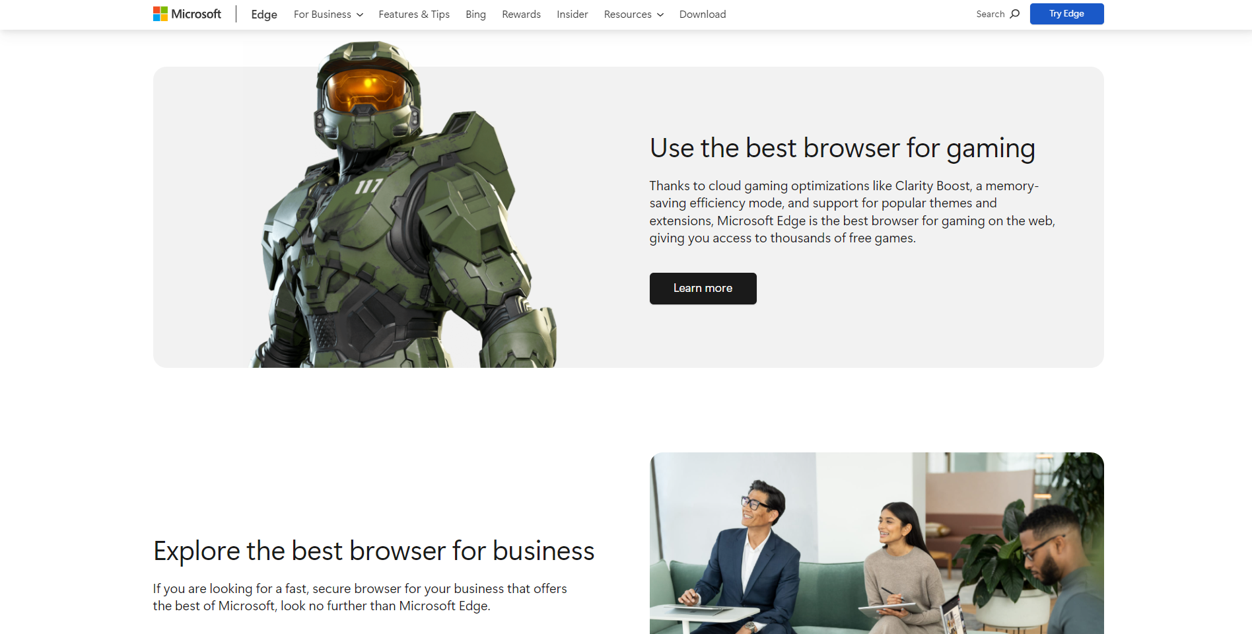Click the search magnifier icon
Viewport: 1252px width, 634px height.
click(1015, 14)
